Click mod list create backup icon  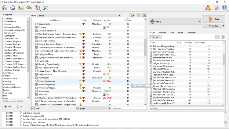pyautogui.click(x=144, y=16)
